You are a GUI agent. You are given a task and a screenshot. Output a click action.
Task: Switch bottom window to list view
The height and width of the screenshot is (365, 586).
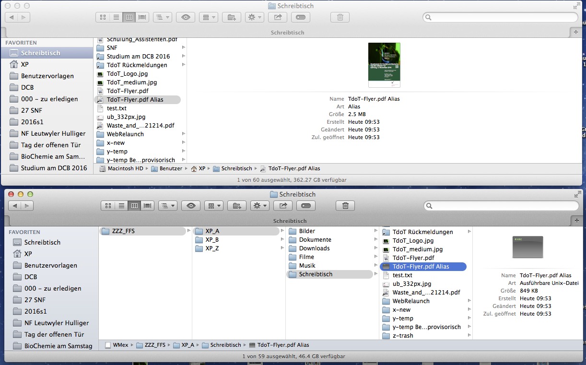click(x=121, y=206)
